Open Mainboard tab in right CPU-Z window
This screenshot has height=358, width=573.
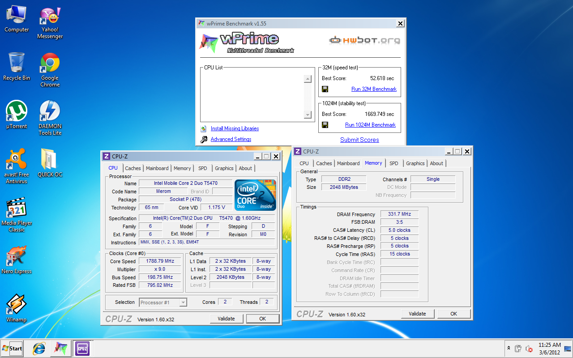348,163
